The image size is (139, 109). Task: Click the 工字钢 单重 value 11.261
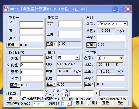[106, 71]
